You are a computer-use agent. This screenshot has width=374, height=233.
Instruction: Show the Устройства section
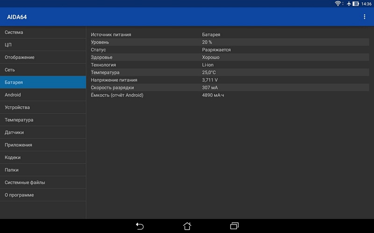click(43, 107)
